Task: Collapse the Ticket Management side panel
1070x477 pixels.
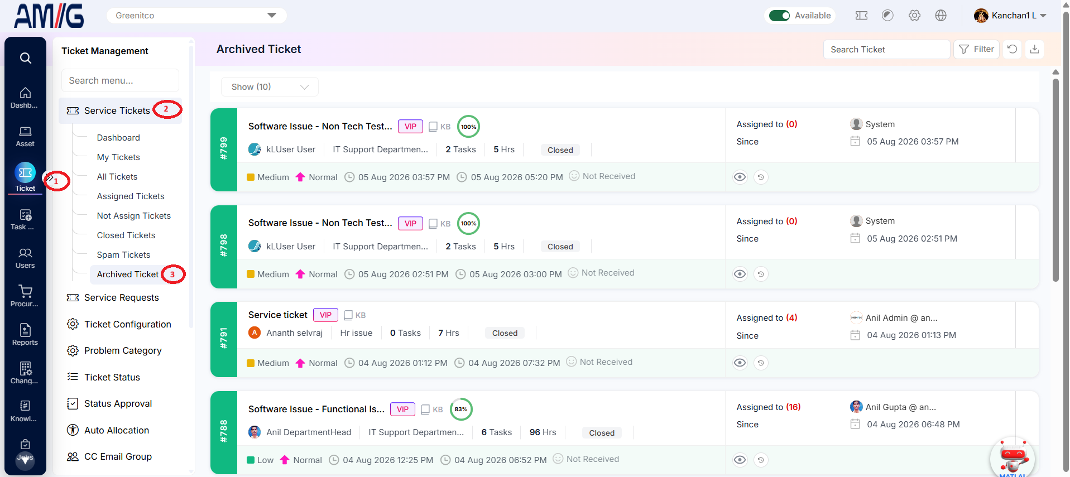Action: pos(50,179)
